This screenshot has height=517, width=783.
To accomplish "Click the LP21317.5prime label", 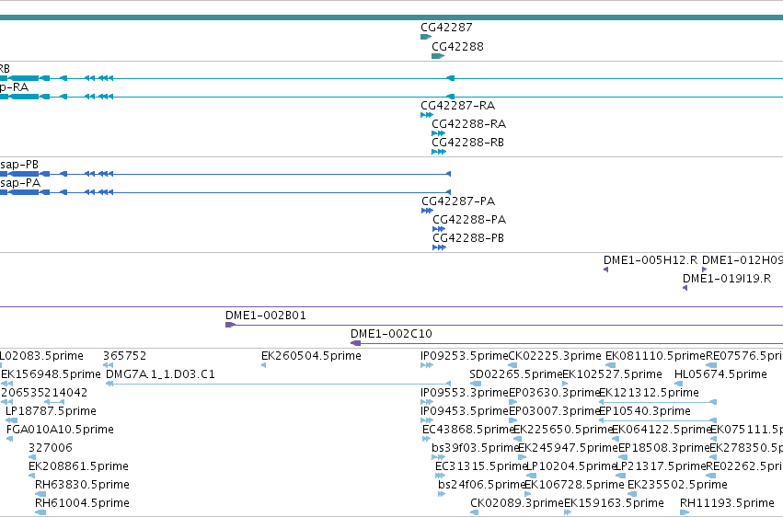I will tap(662, 466).
